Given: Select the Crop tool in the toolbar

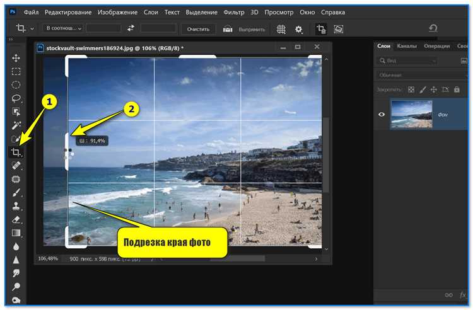Looking at the screenshot, I should coord(16,152).
